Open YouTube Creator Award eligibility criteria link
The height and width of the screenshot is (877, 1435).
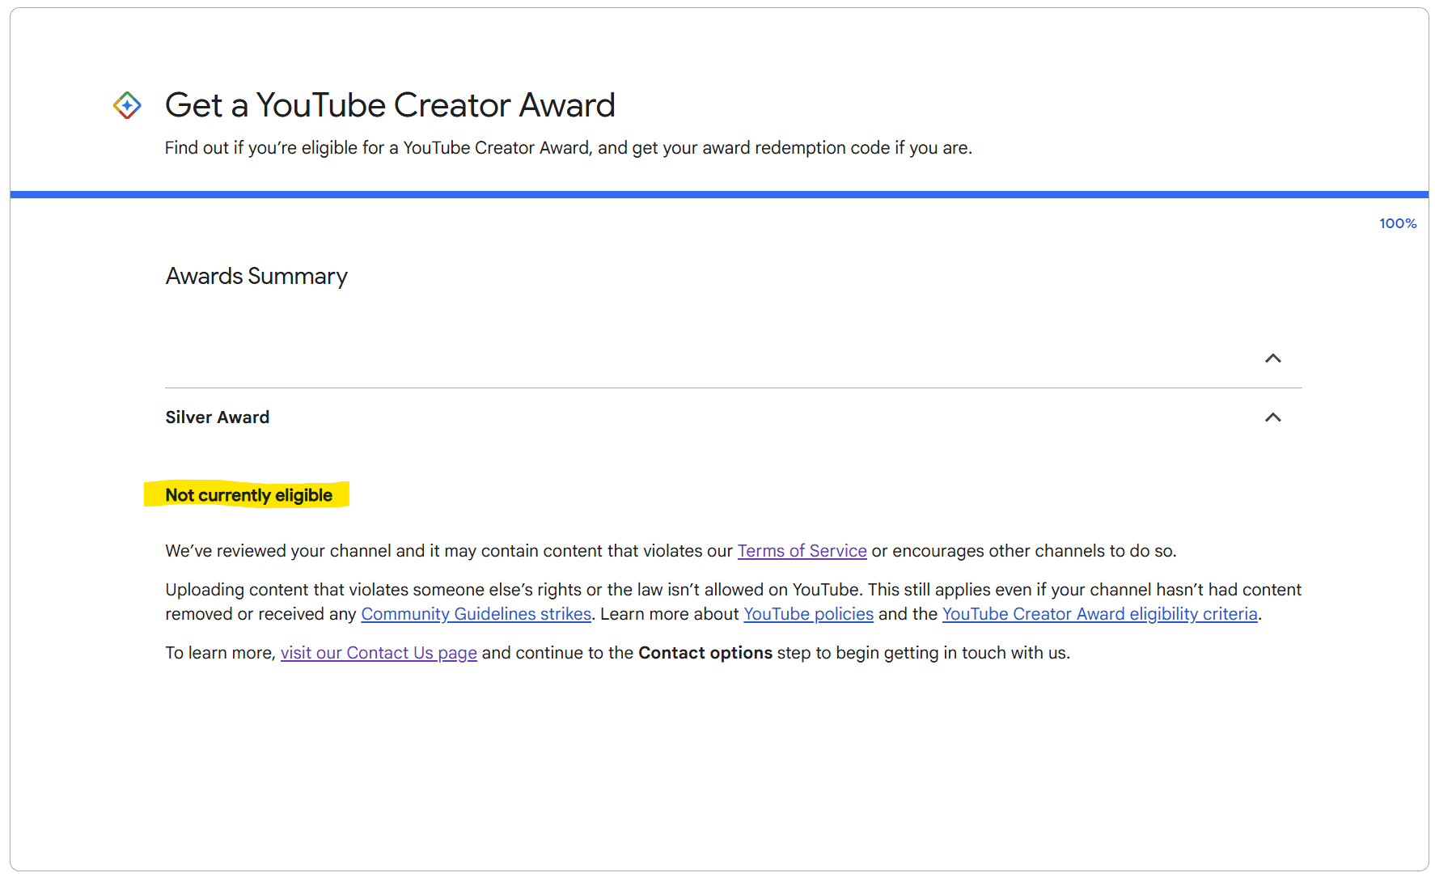coord(1099,614)
